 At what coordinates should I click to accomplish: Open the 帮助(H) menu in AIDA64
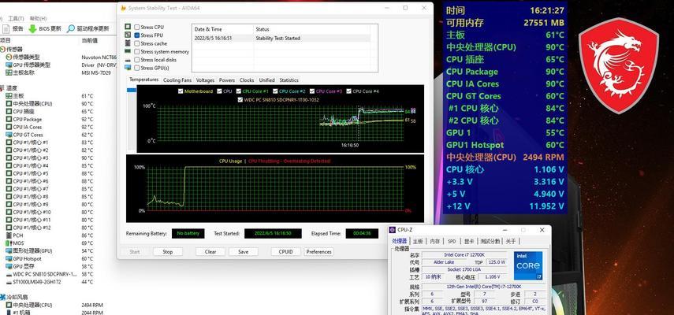[38, 18]
